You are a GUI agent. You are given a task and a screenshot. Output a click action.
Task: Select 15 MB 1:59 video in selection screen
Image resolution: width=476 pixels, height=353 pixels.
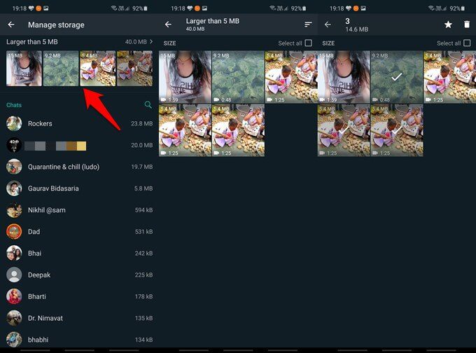coord(344,77)
